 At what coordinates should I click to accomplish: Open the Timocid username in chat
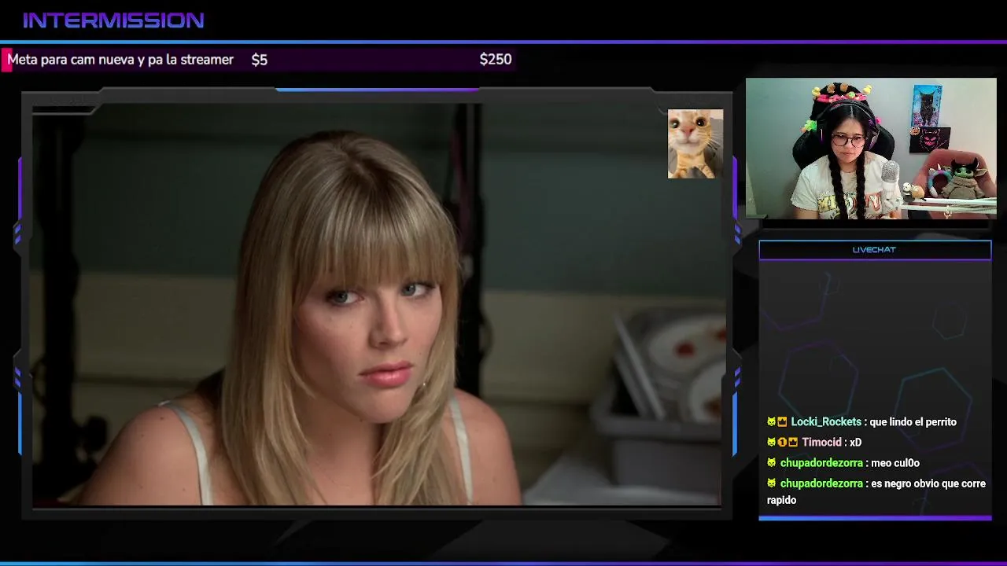point(821,443)
